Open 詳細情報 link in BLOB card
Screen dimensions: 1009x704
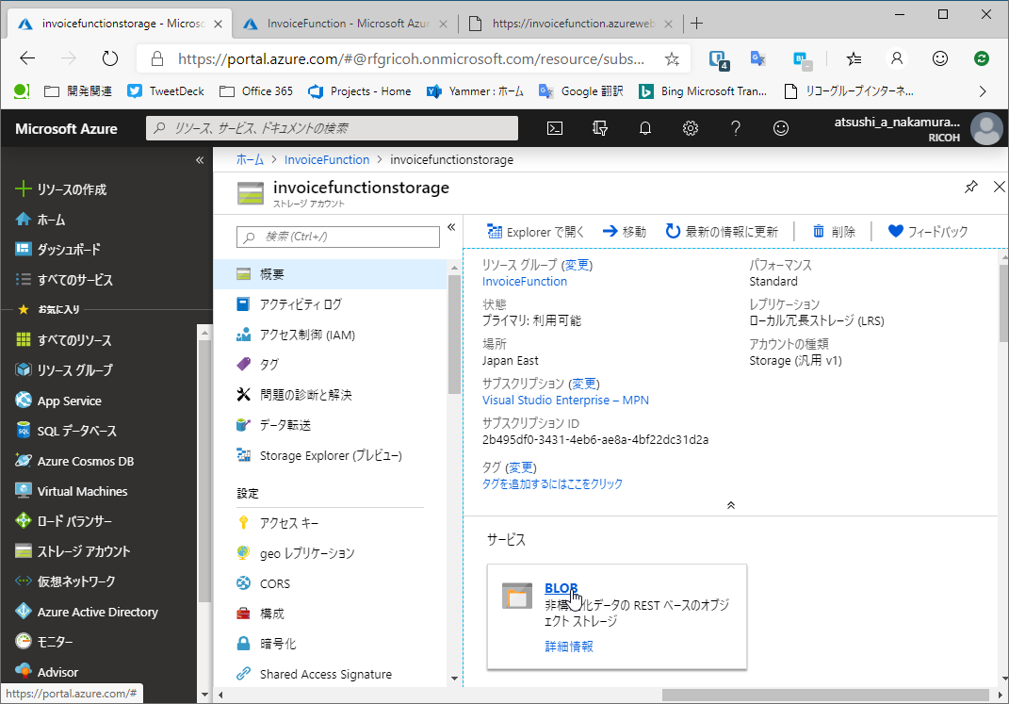(569, 647)
